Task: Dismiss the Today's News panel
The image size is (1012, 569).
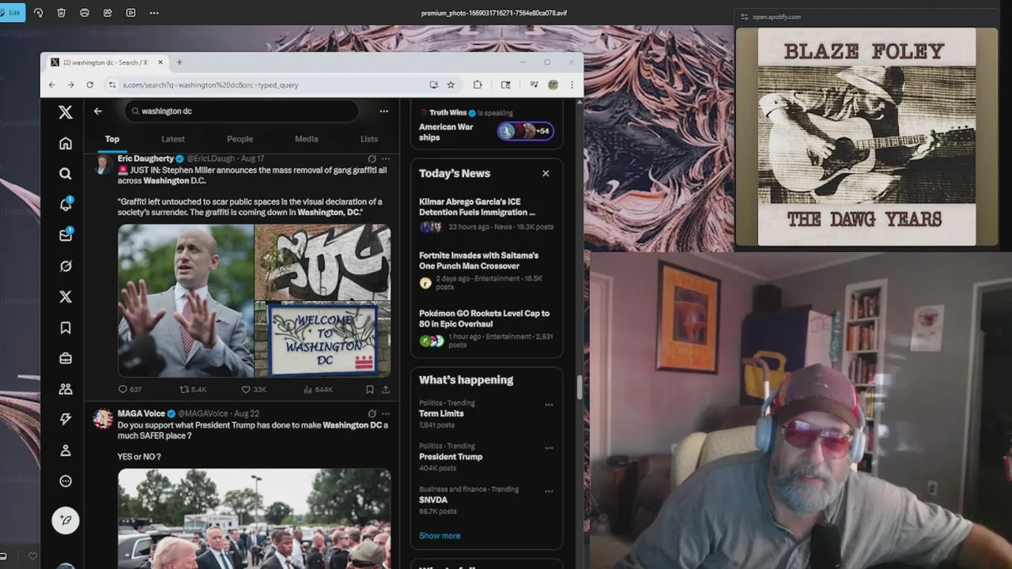Action: click(546, 173)
